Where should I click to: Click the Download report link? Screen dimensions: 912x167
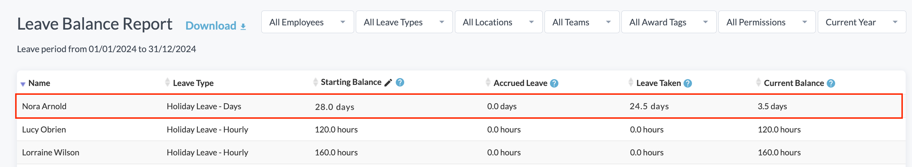click(211, 26)
